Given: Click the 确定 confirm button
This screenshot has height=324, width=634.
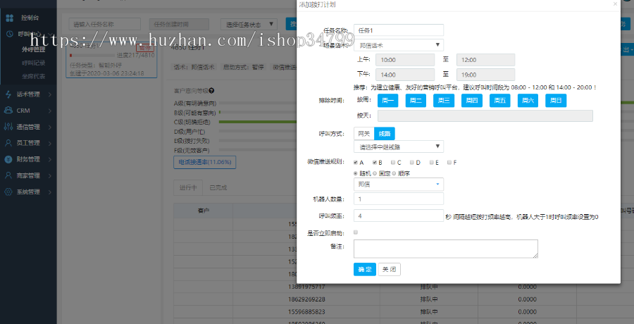Looking at the screenshot, I should point(365,269).
